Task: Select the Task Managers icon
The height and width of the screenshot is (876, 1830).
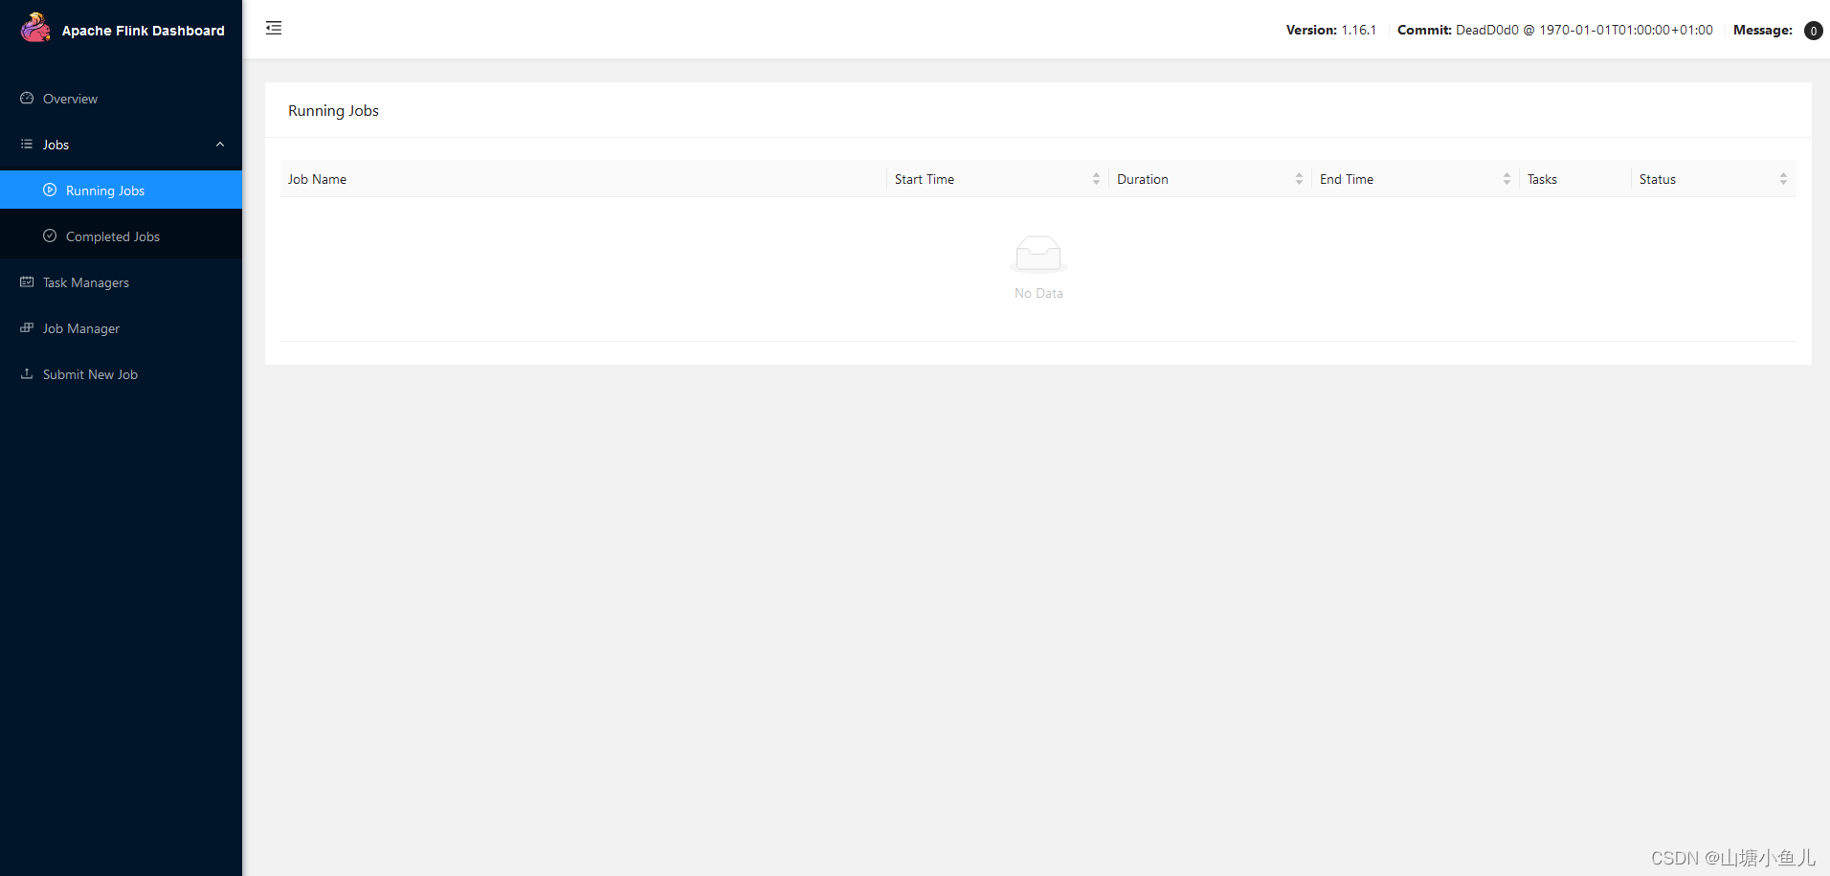Action: [25, 281]
